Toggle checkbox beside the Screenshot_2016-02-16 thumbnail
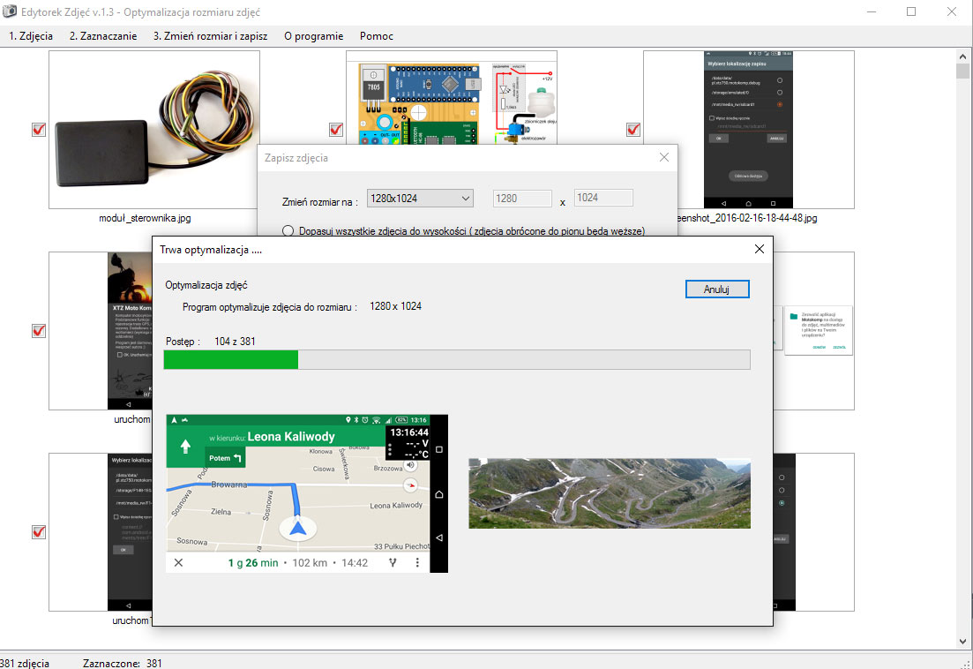The image size is (973, 669). (633, 129)
